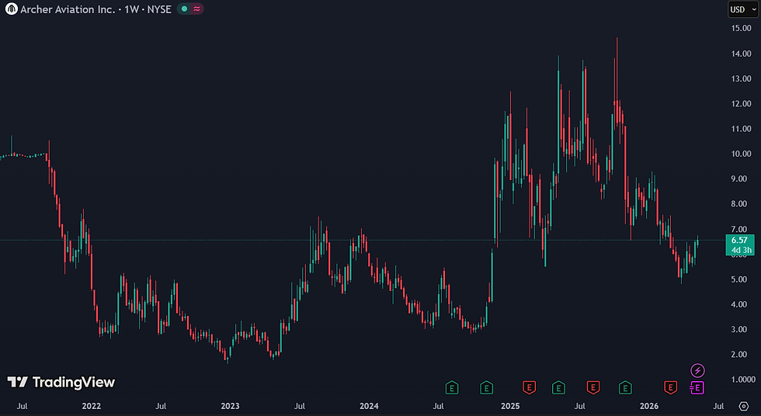Click the 10.00 price scale label
761x416 pixels.
point(741,154)
